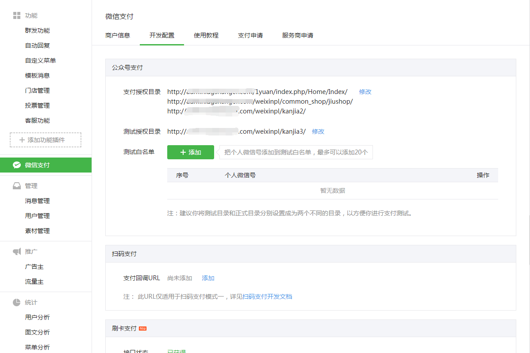Click the 操作 column header
This screenshot has height=353, width=530.
[483, 175]
